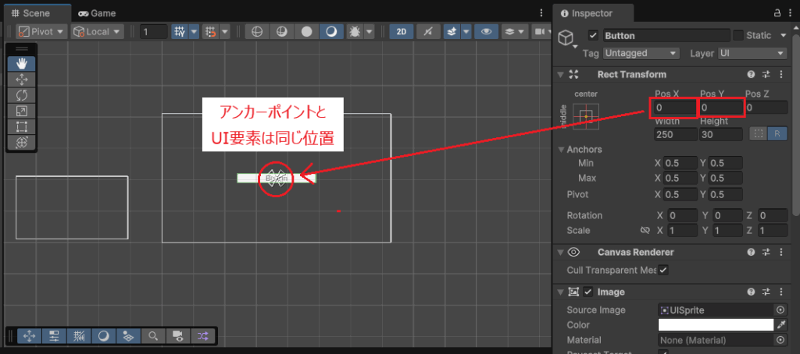Select the Transform combined tool
Screen dimensions: 800x354
[21, 143]
